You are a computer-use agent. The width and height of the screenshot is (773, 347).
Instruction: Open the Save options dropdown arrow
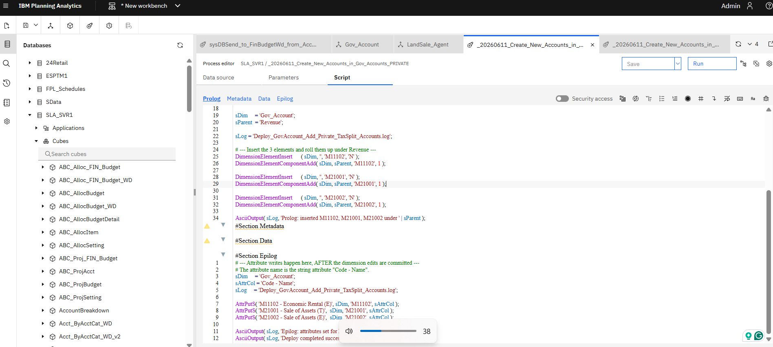point(678,64)
